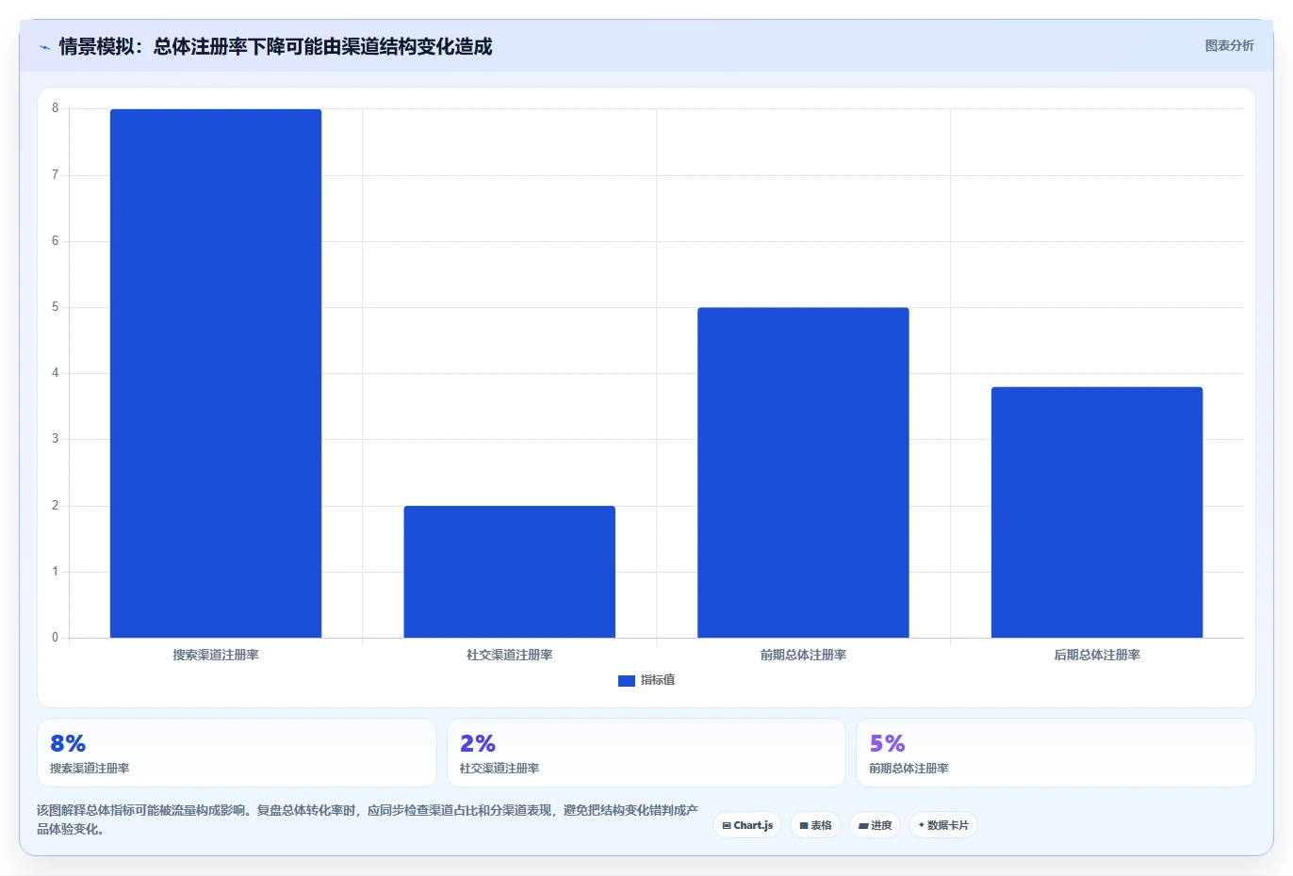The height and width of the screenshot is (876, 1293).
Task: Click the 社交渠道注册率 x-axis label
Action: (510, 655)
